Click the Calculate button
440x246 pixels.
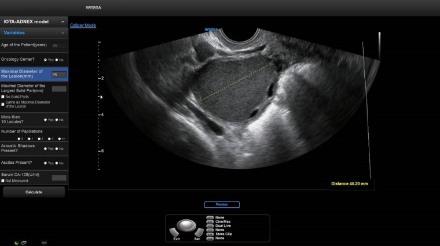point(34,192)
